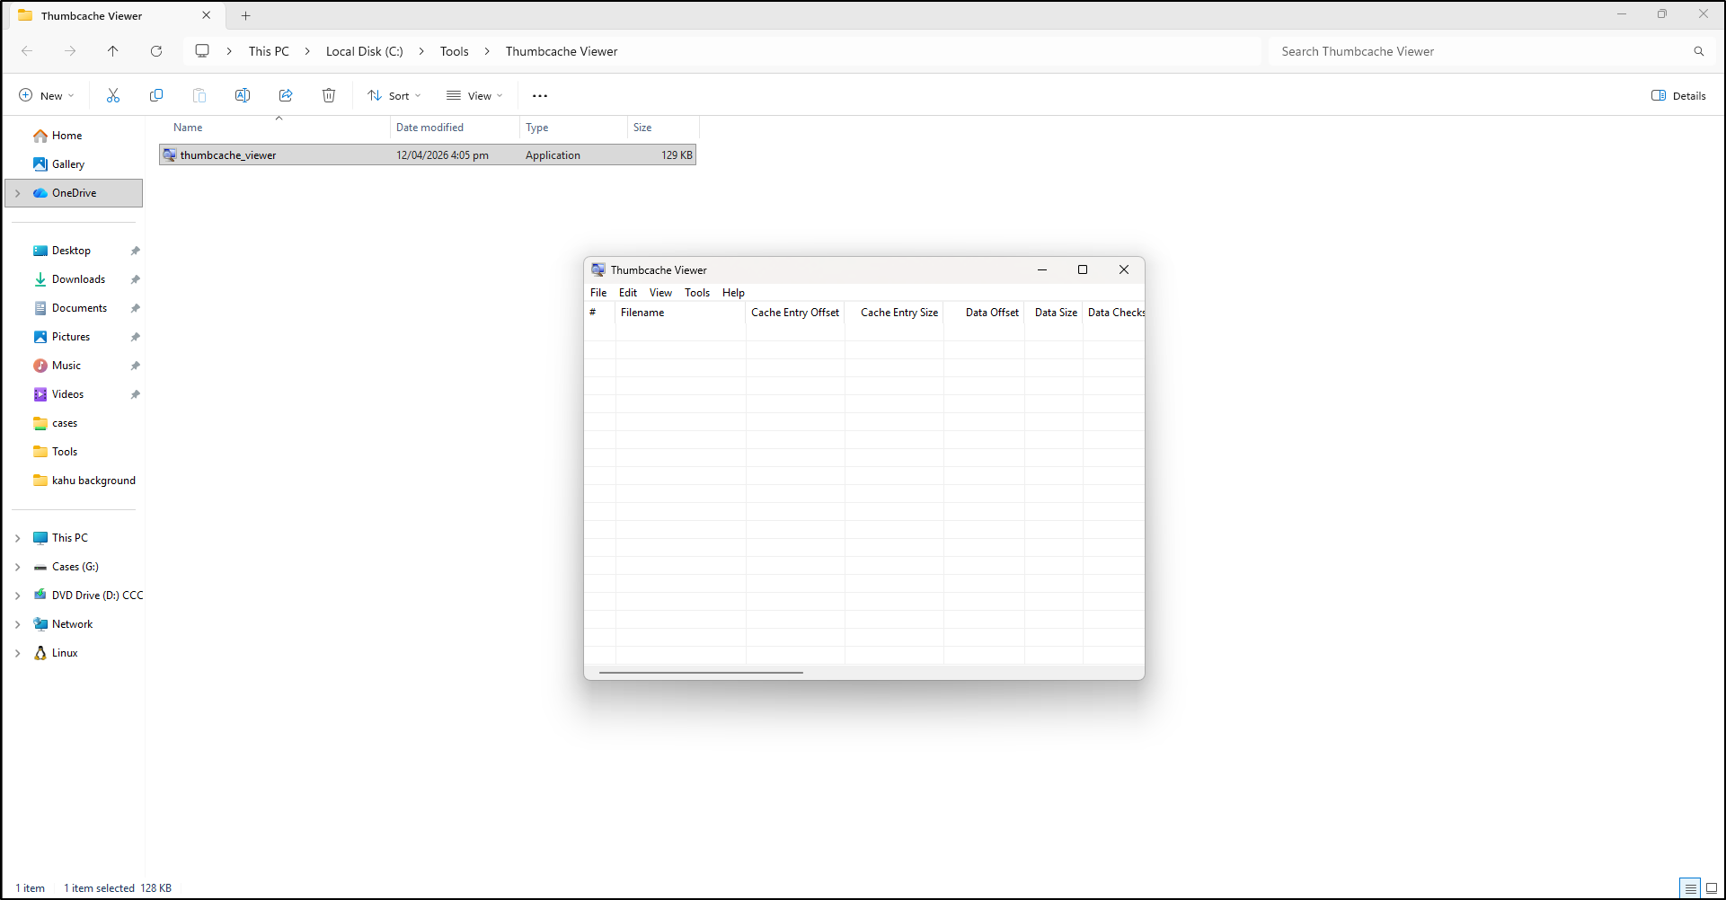
Task: Click the Copy icon in Explorer toolbar
Action: [x=156, y=95]
